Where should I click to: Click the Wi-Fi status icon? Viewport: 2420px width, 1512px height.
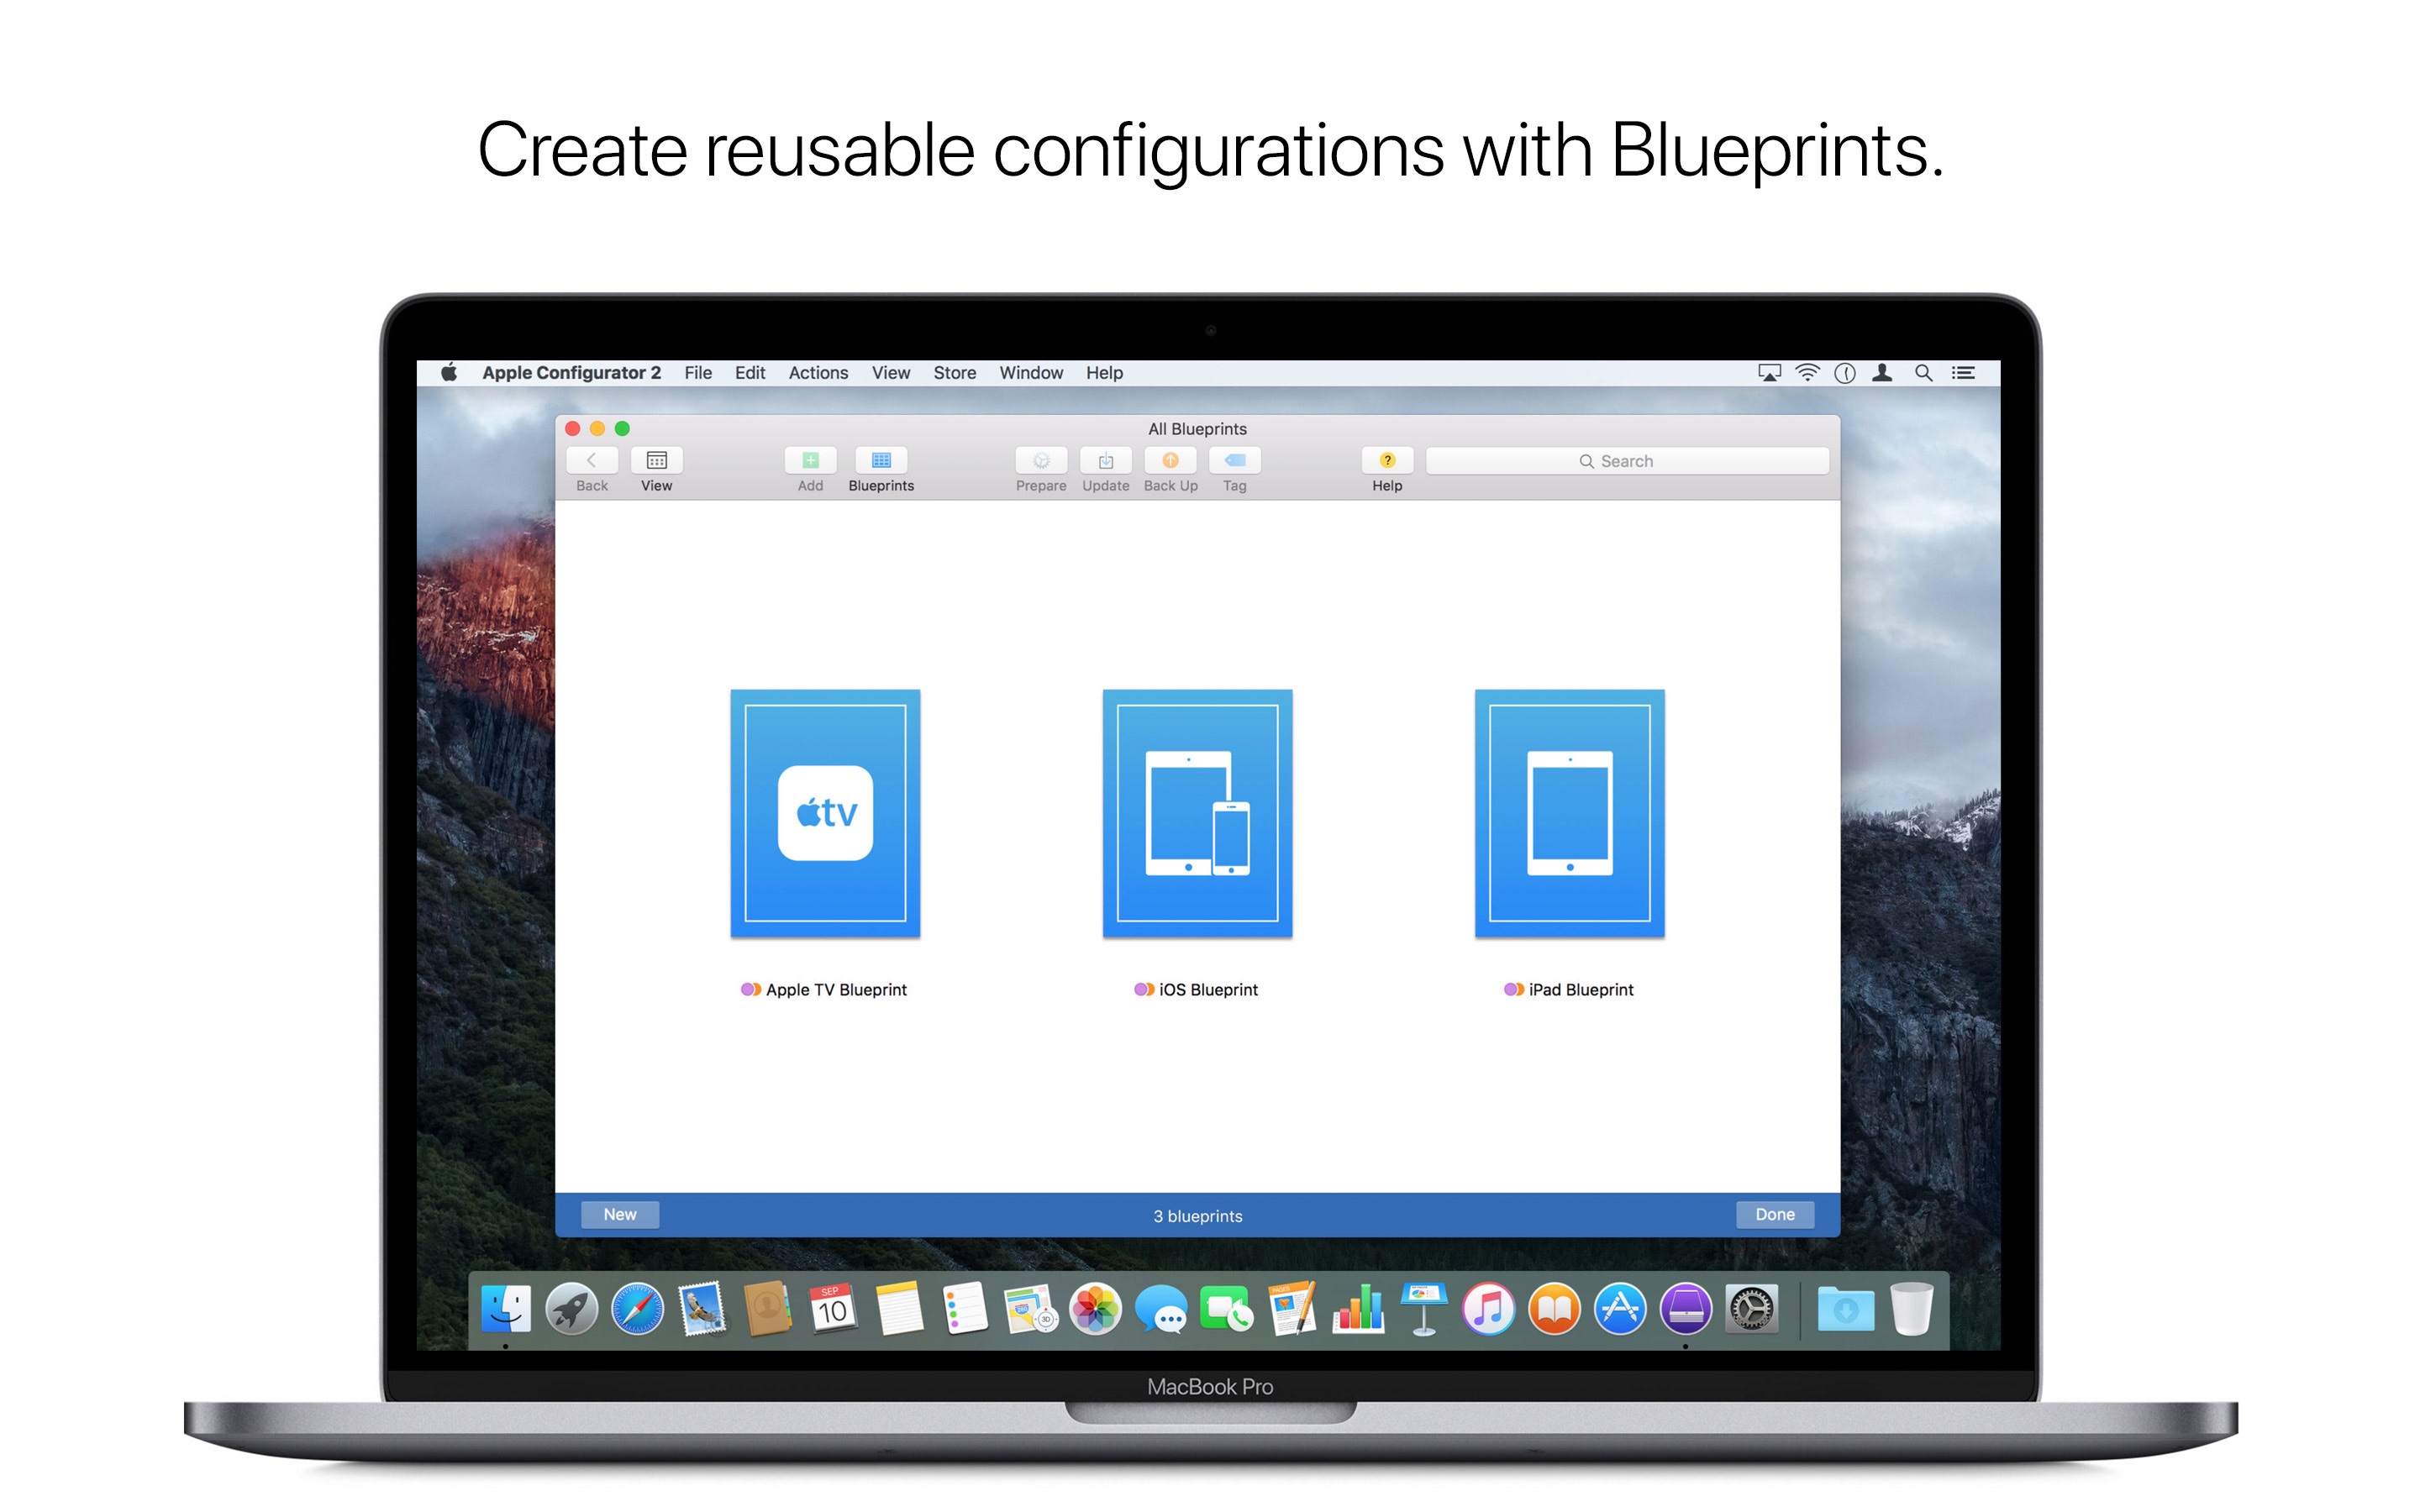(1807, 373)
